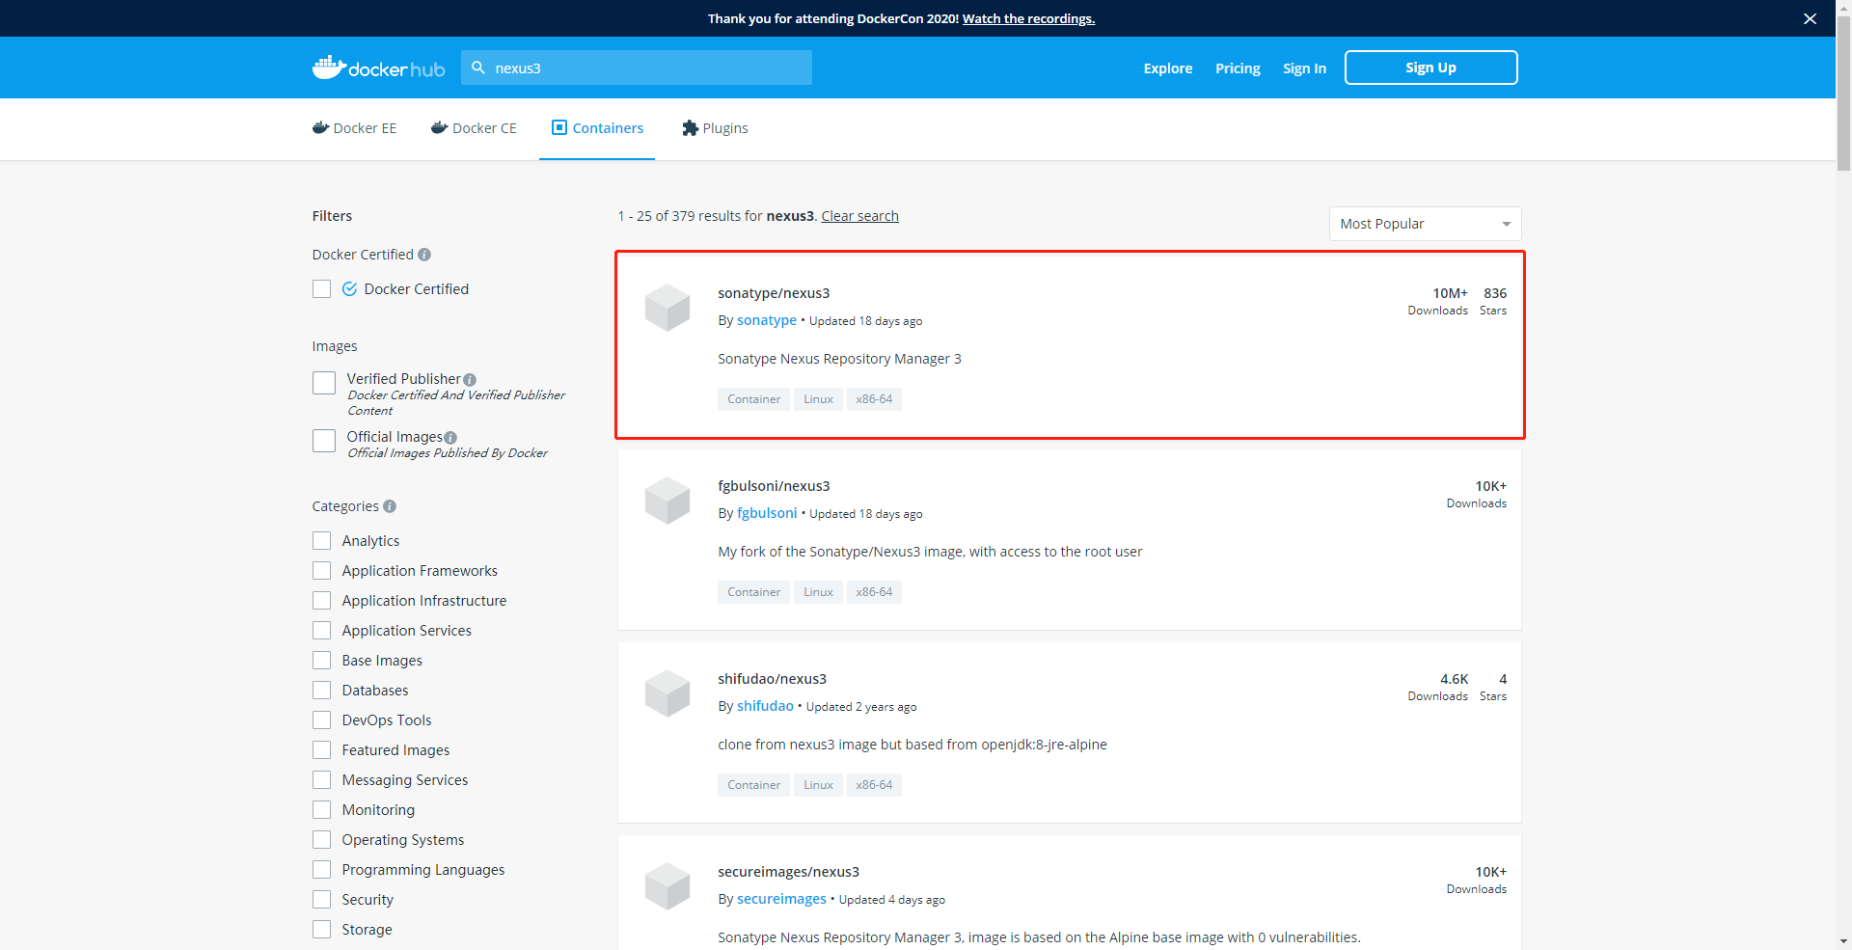This screenshot has width=1852, height=950.
Task: Click the Linux tag on fgbulsoni/nexus3
Action: [x=818, y=592]
